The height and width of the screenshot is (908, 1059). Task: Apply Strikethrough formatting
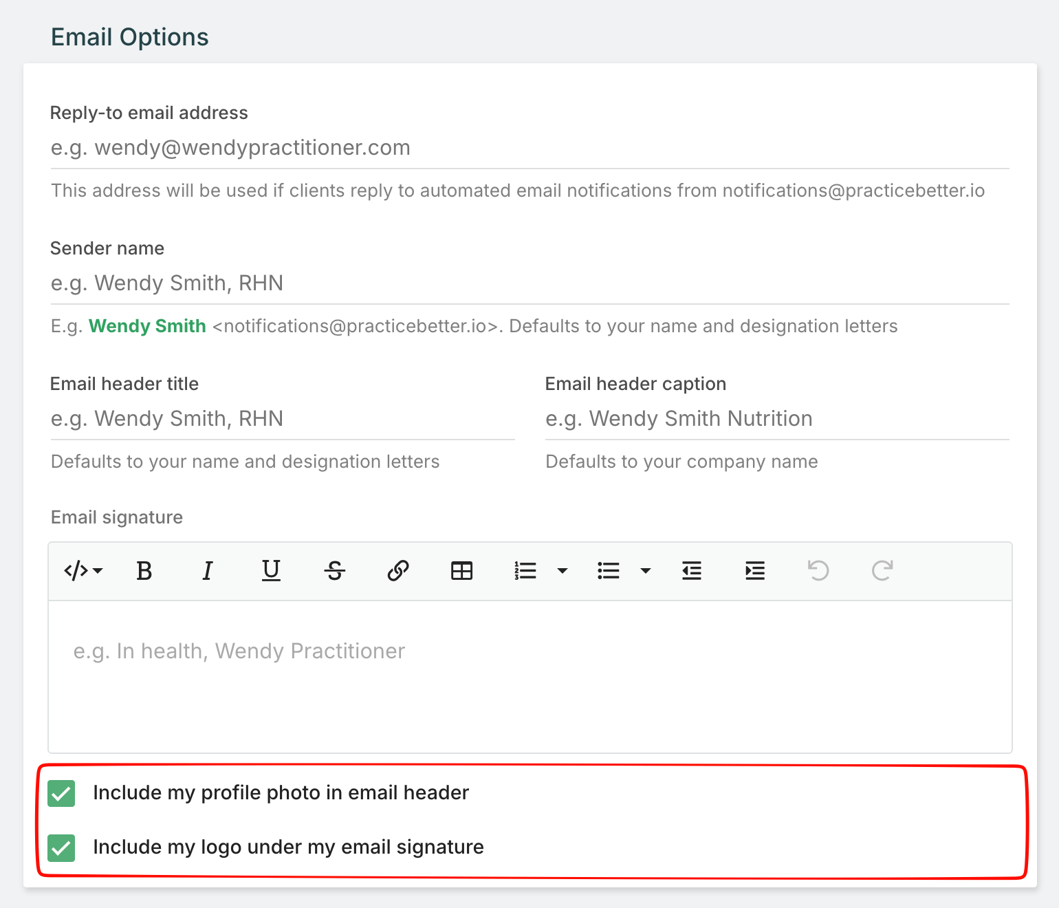coord(335,571)
